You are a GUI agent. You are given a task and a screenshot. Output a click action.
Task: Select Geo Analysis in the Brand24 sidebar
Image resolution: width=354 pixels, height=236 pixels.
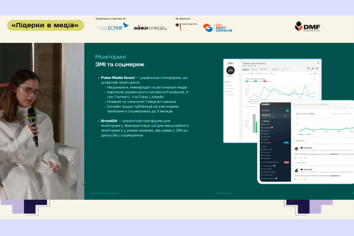point(267,169)
